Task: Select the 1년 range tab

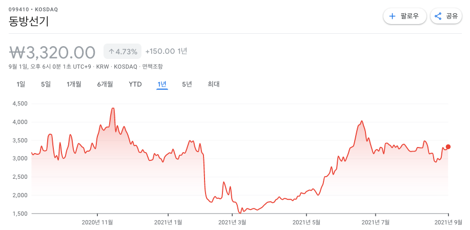Action: [162, 84]
